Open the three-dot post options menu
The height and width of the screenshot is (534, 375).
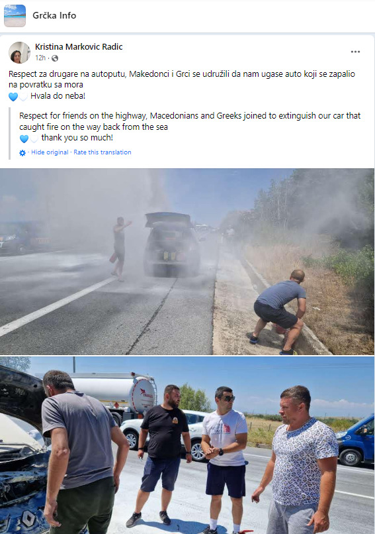(x=355, y=52)
